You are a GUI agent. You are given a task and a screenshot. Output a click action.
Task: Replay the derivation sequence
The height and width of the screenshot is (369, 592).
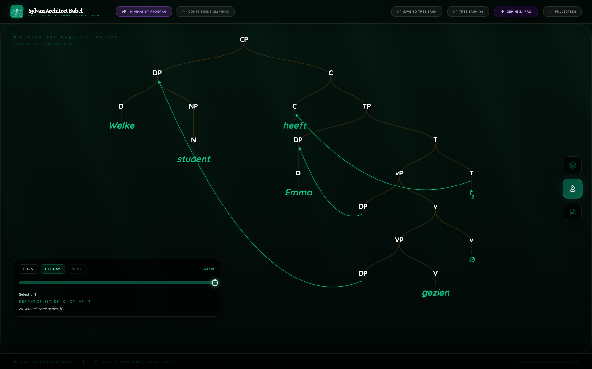[53, 269]
